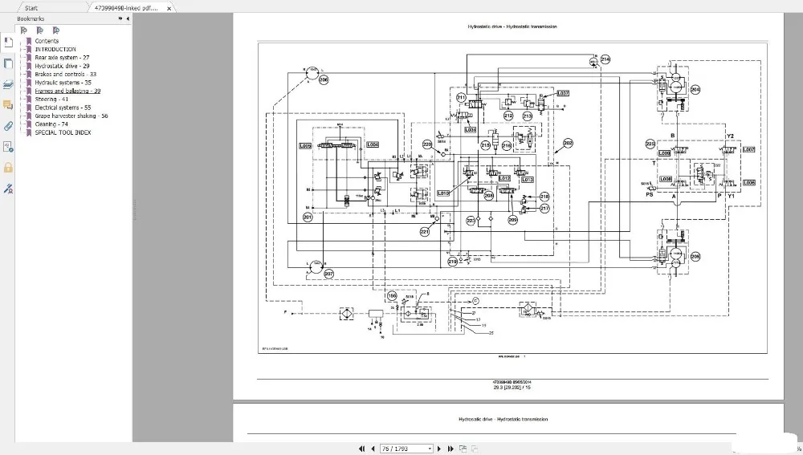Image resolution: width=803 pixels, height=455 pixels.
Task: Open the SPECIAL TOOL INDEX bookmark
Action: (63, 132)
